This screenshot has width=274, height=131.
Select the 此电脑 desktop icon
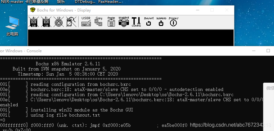tap(12, 26)
